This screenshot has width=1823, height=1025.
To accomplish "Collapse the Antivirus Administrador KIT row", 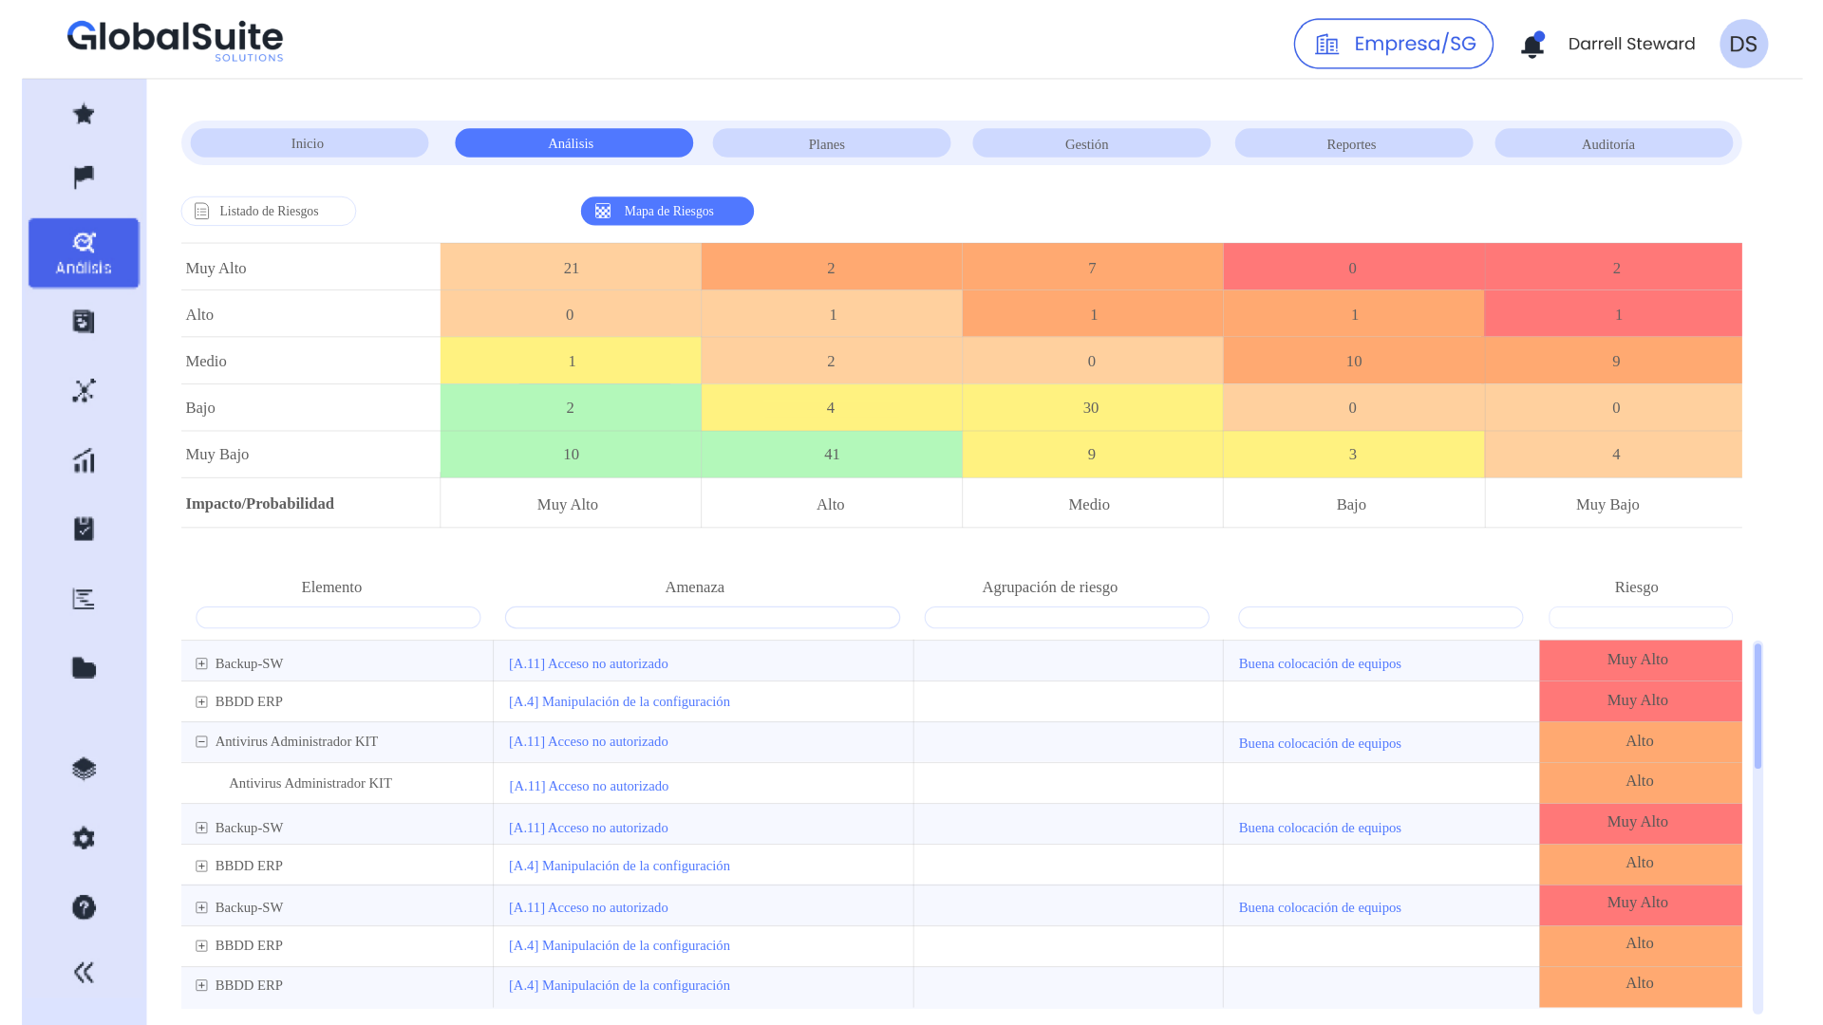I will (200, 741).
